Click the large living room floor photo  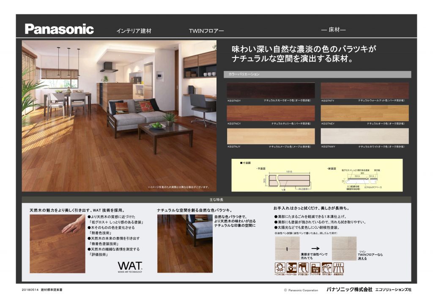click(119, 116)
